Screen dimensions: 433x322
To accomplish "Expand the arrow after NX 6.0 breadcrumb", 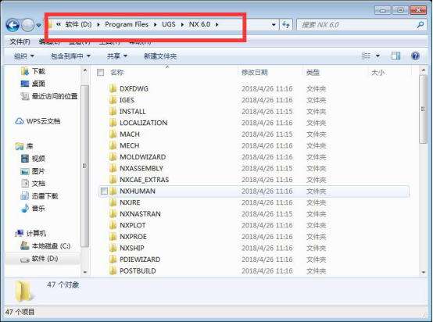I will [x=216, y=24].
